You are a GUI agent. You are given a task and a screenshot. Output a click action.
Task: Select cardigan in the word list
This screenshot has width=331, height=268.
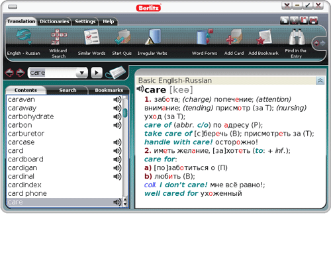[x=64, y=168]
